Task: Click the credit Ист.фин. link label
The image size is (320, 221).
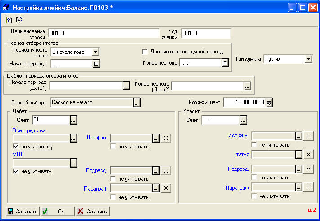Action: coord(238,135)
